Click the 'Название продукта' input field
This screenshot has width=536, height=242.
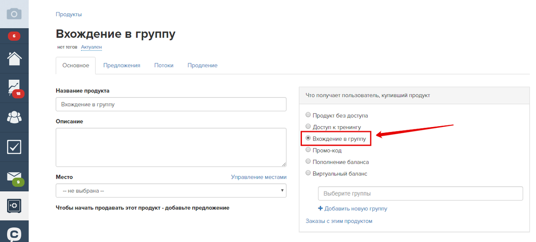click(171, 104)
